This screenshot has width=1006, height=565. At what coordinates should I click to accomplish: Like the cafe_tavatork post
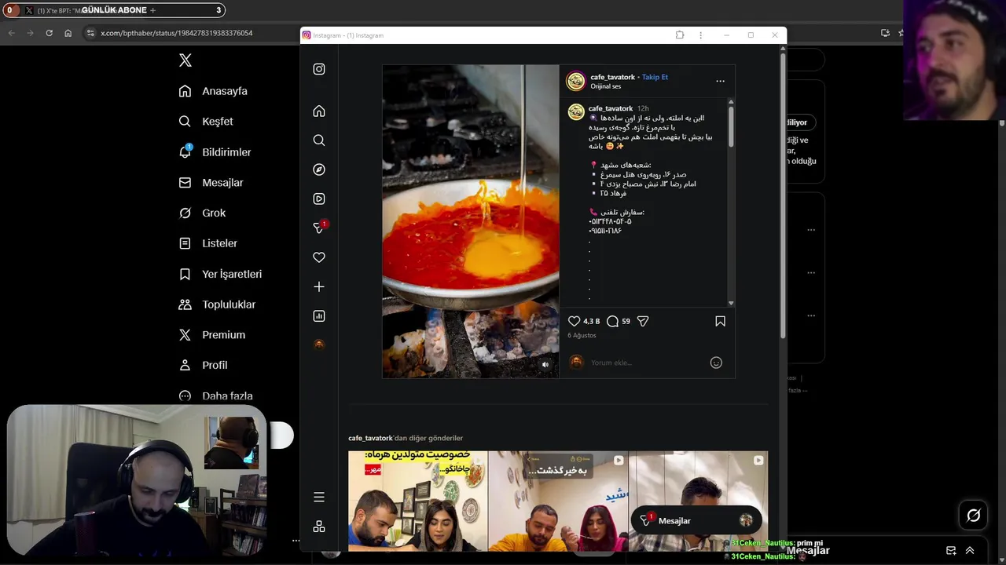(574, 321)
